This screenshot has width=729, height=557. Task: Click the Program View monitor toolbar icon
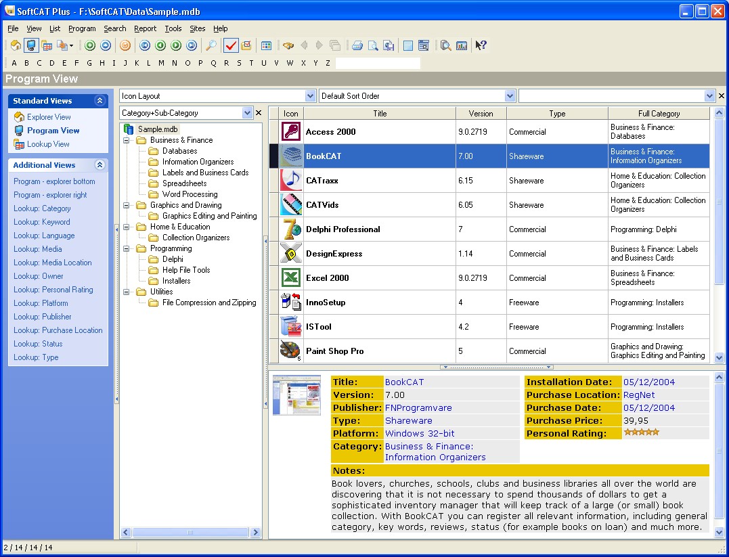pos(31,45)
